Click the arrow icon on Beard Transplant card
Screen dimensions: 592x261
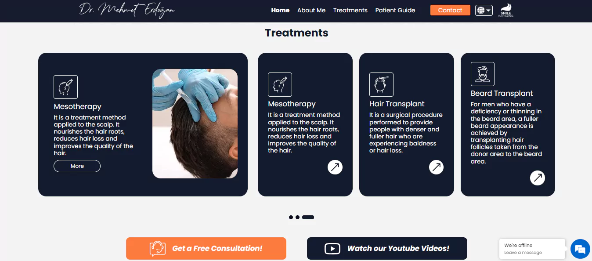[x=538, y=178]
